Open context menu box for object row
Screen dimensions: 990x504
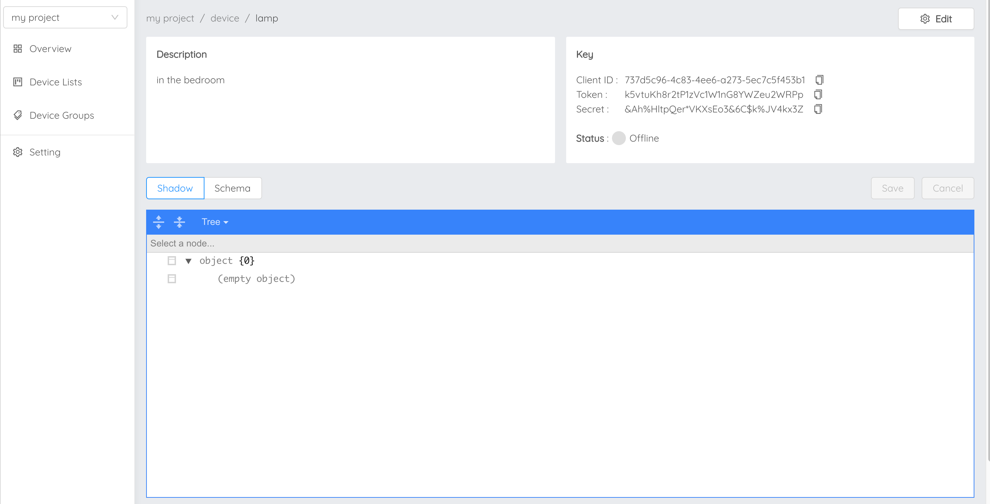point(172,261)
